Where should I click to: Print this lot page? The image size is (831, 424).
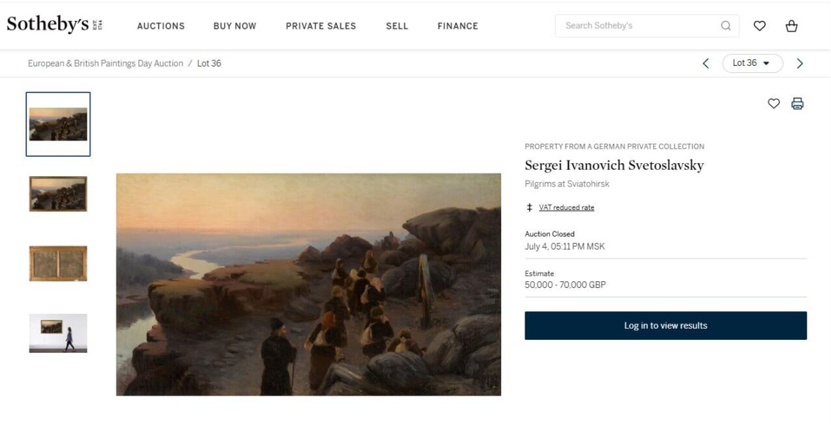point(797,103)
